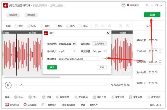The image size is (167, 110).
Task: Open the 音量调整 volume adjust effect
Action: 62,97
